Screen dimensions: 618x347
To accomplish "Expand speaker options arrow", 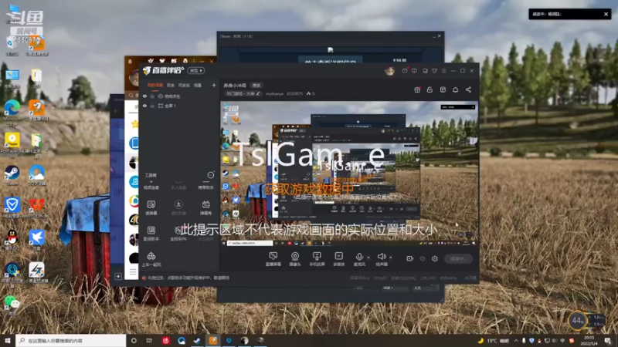I will coord(391,258).
